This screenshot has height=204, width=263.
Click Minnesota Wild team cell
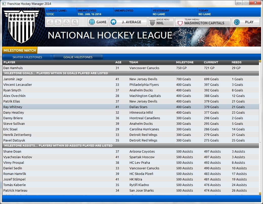tap(141, 112)
